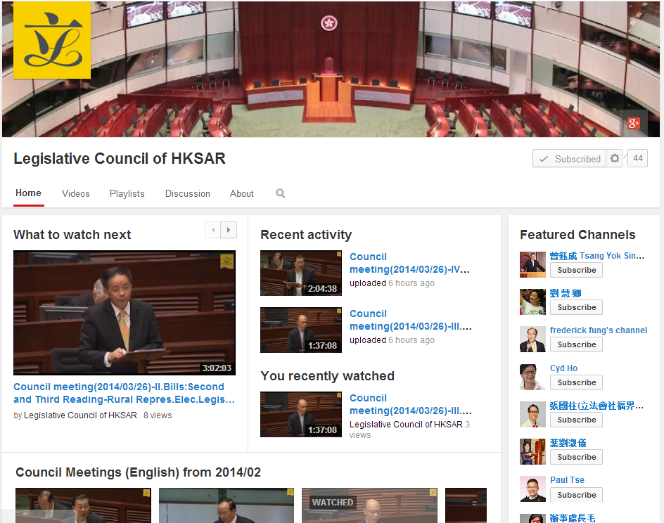Screen dimensions: 664x523
Task: Open 張國柱 channel avatar
Action: pyautogui.click(x=532, y=414)
